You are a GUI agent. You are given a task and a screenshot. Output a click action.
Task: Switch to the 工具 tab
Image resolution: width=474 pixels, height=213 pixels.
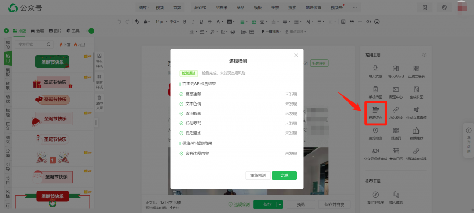tap(73, 31)
